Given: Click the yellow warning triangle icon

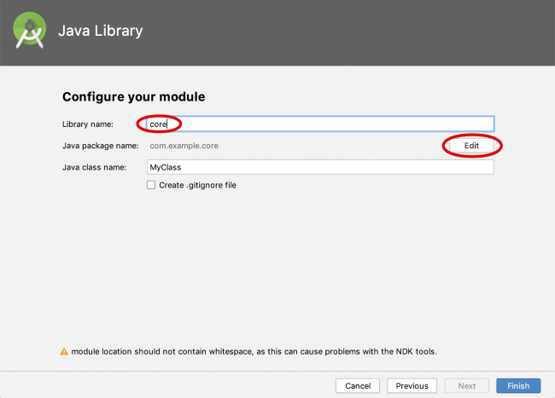Looking at the screenshot, I should click(x=64, y=352).
